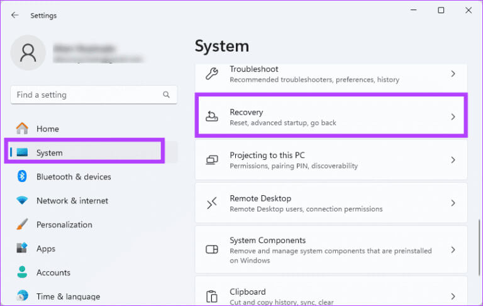Screen dimensions: 483x306
Task: Open System Components row
Action: pos(331,249)
